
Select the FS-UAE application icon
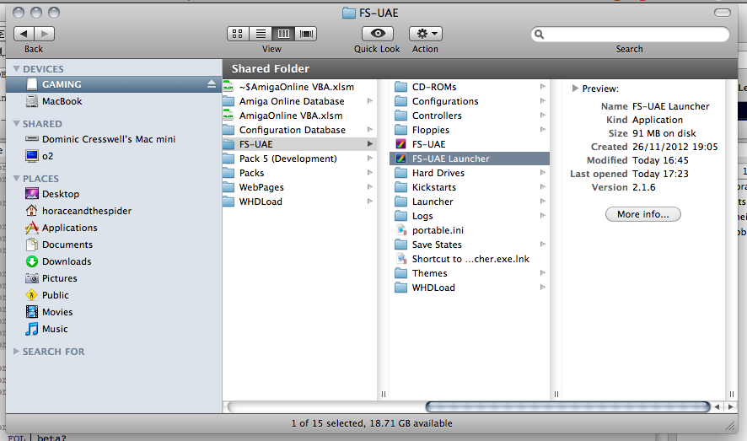pos(401,144)
